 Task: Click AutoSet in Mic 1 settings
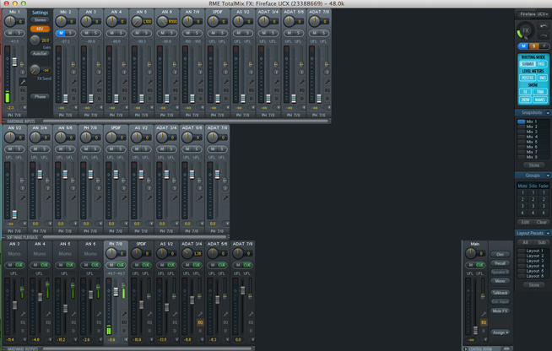click(40, 53)
